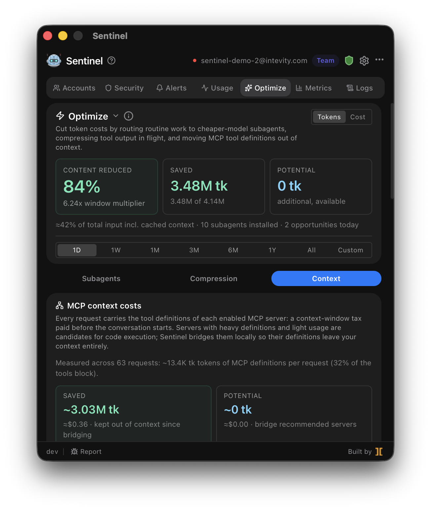Click the Sentinel robot logo icon

pos(54,61)
